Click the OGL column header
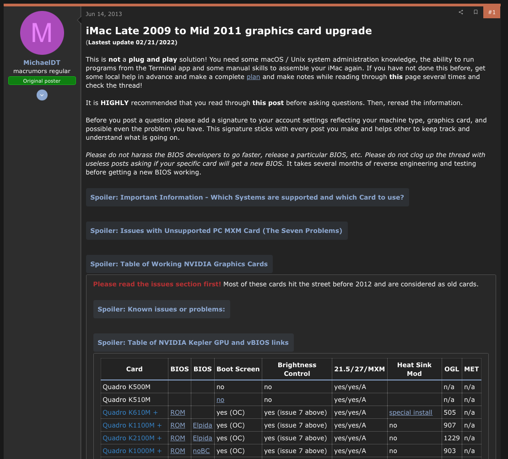This screenshot has width=508, height=459. [x=452, y=369]
